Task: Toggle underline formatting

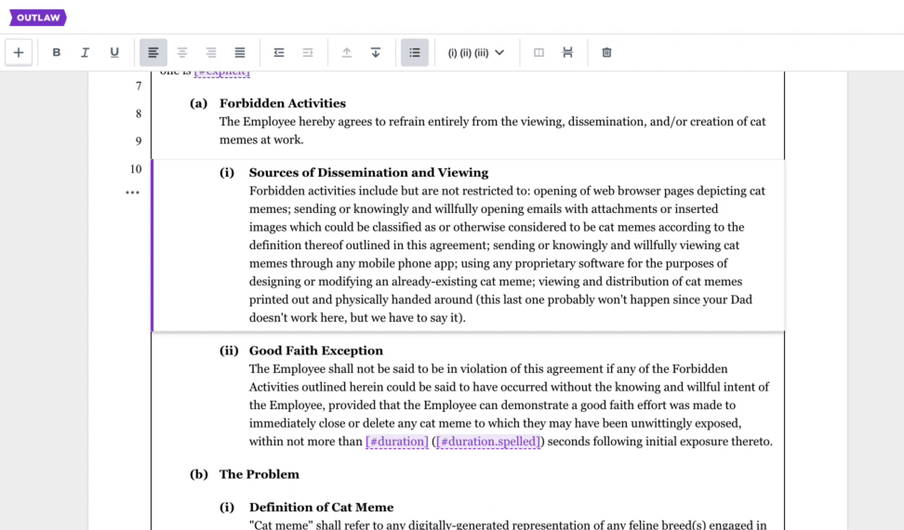Action: pyautogui.click(x=114, y=53)
